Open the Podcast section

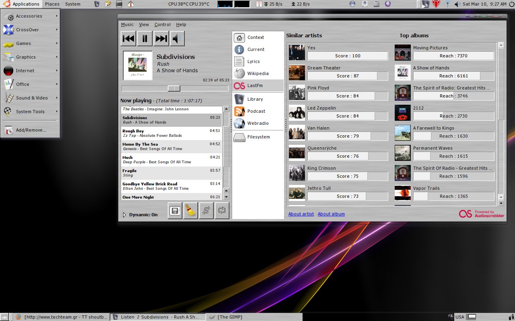tap(258, 111)
